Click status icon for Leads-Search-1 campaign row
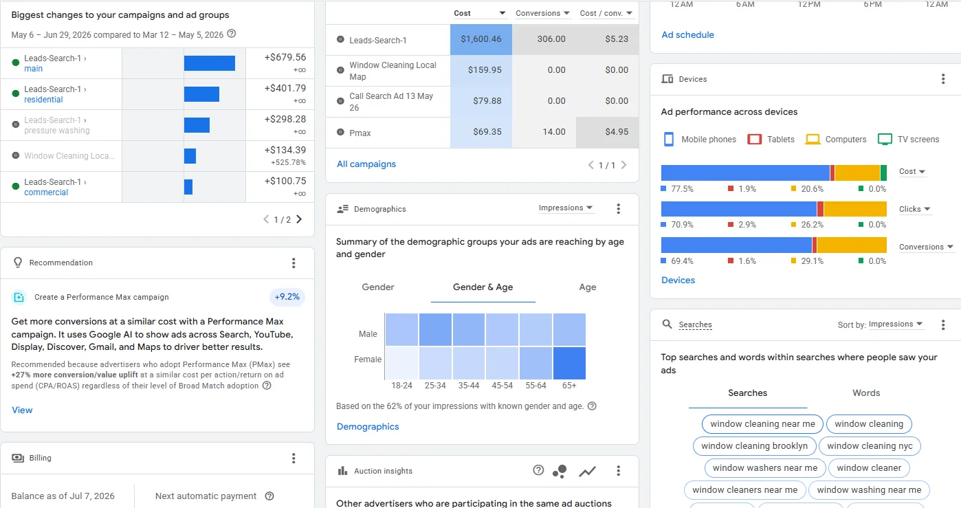The width and height of the screenshot is (961, 508). tap(340, 40)
